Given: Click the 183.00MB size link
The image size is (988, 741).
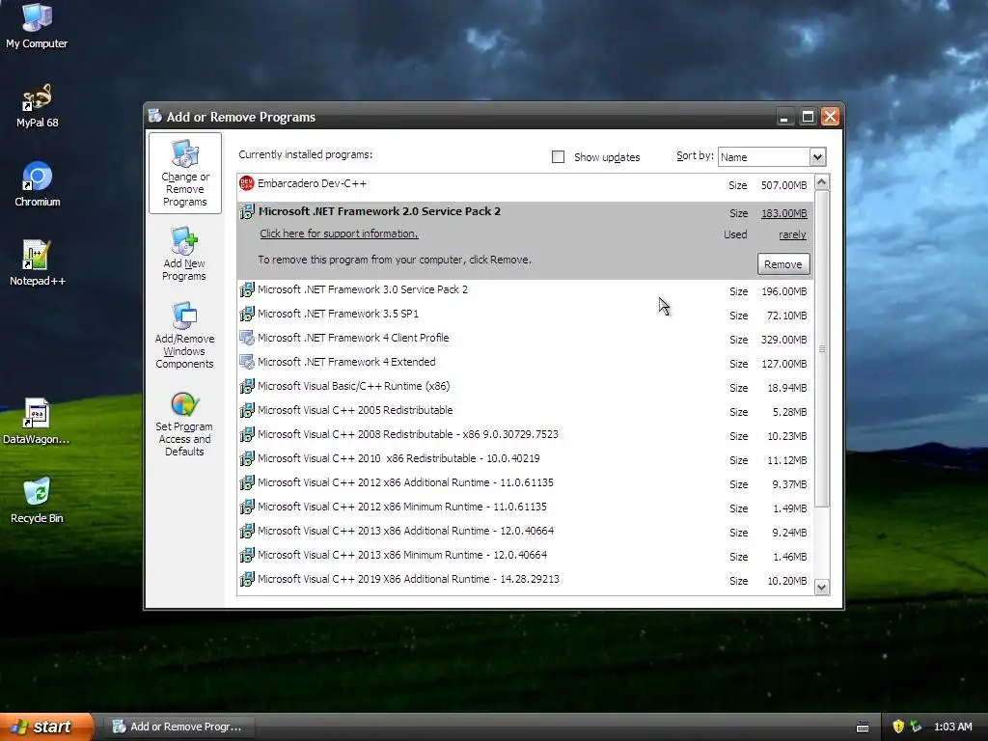Looking at the screenshot, I should [x=783, y=213].
